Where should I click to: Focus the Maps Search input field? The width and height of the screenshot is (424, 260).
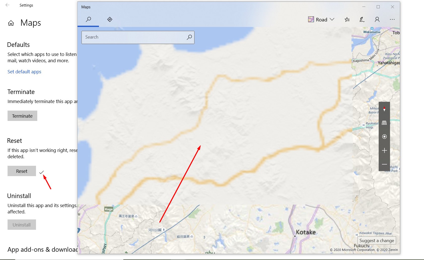click(138, 37)
